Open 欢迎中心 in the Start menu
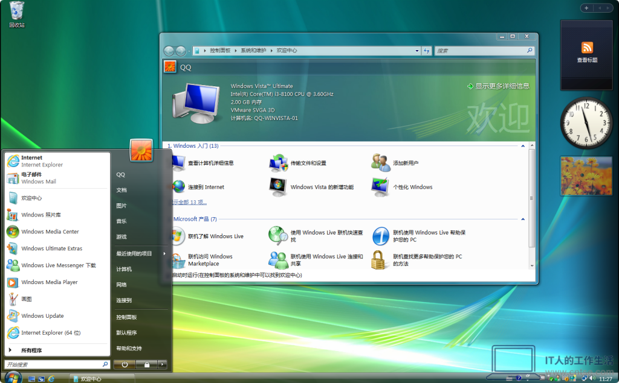This screenshot has width=619, height=383. pos(57,198)
